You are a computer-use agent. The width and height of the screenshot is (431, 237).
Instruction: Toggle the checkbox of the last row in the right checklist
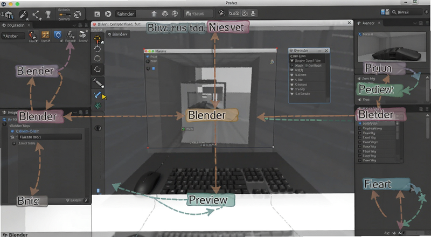[360, 161]
